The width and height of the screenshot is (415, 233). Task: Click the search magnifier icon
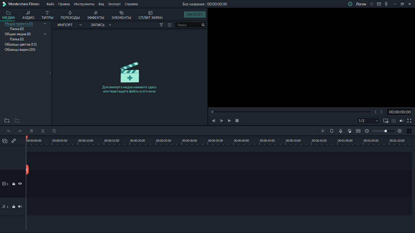[203, 25]
